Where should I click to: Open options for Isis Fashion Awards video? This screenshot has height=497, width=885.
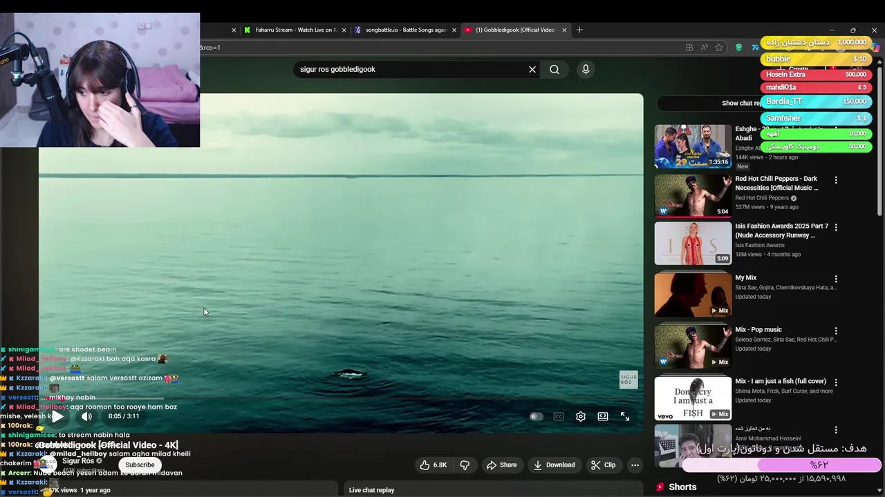(836, 227)
